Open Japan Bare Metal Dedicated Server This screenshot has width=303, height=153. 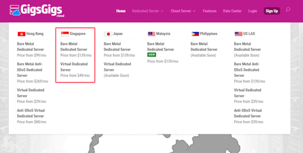117,47
